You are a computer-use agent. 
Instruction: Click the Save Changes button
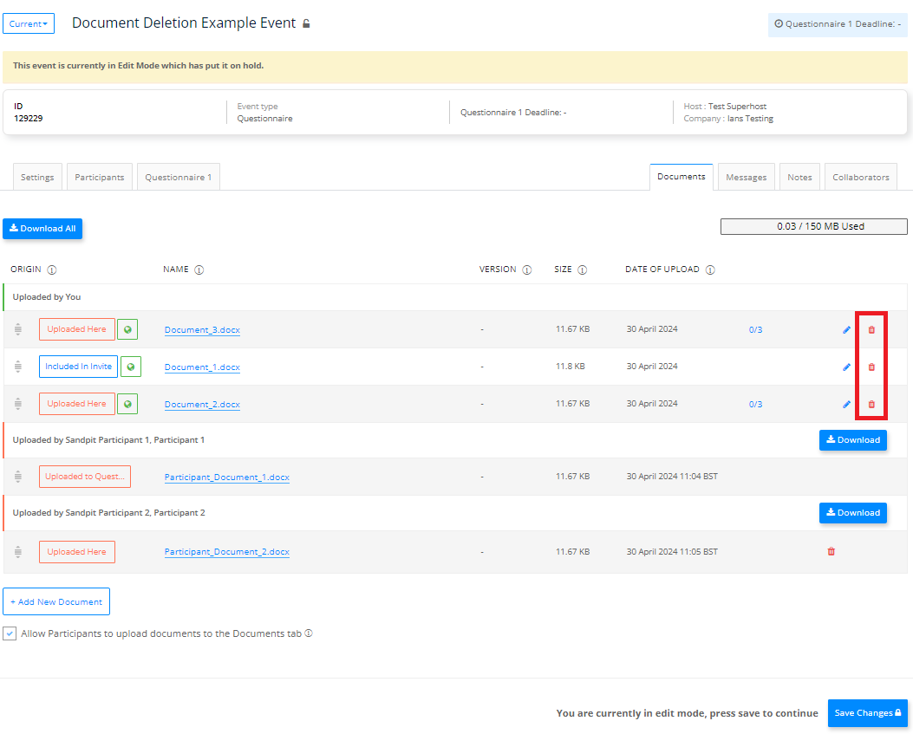(868, 713)
